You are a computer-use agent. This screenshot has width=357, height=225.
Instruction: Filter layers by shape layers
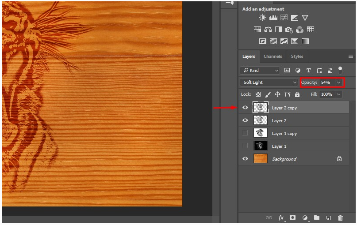[x=319, y=71]
